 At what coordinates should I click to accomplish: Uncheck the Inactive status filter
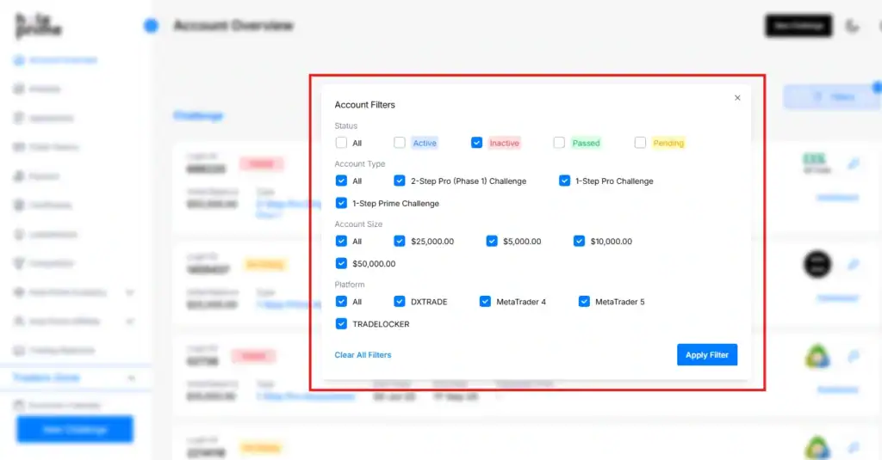pos(476,143)
